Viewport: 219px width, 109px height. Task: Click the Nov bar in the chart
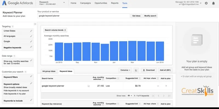[96, 52]
